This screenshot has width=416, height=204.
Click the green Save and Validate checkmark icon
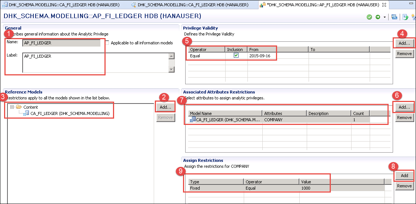(369, 17)
